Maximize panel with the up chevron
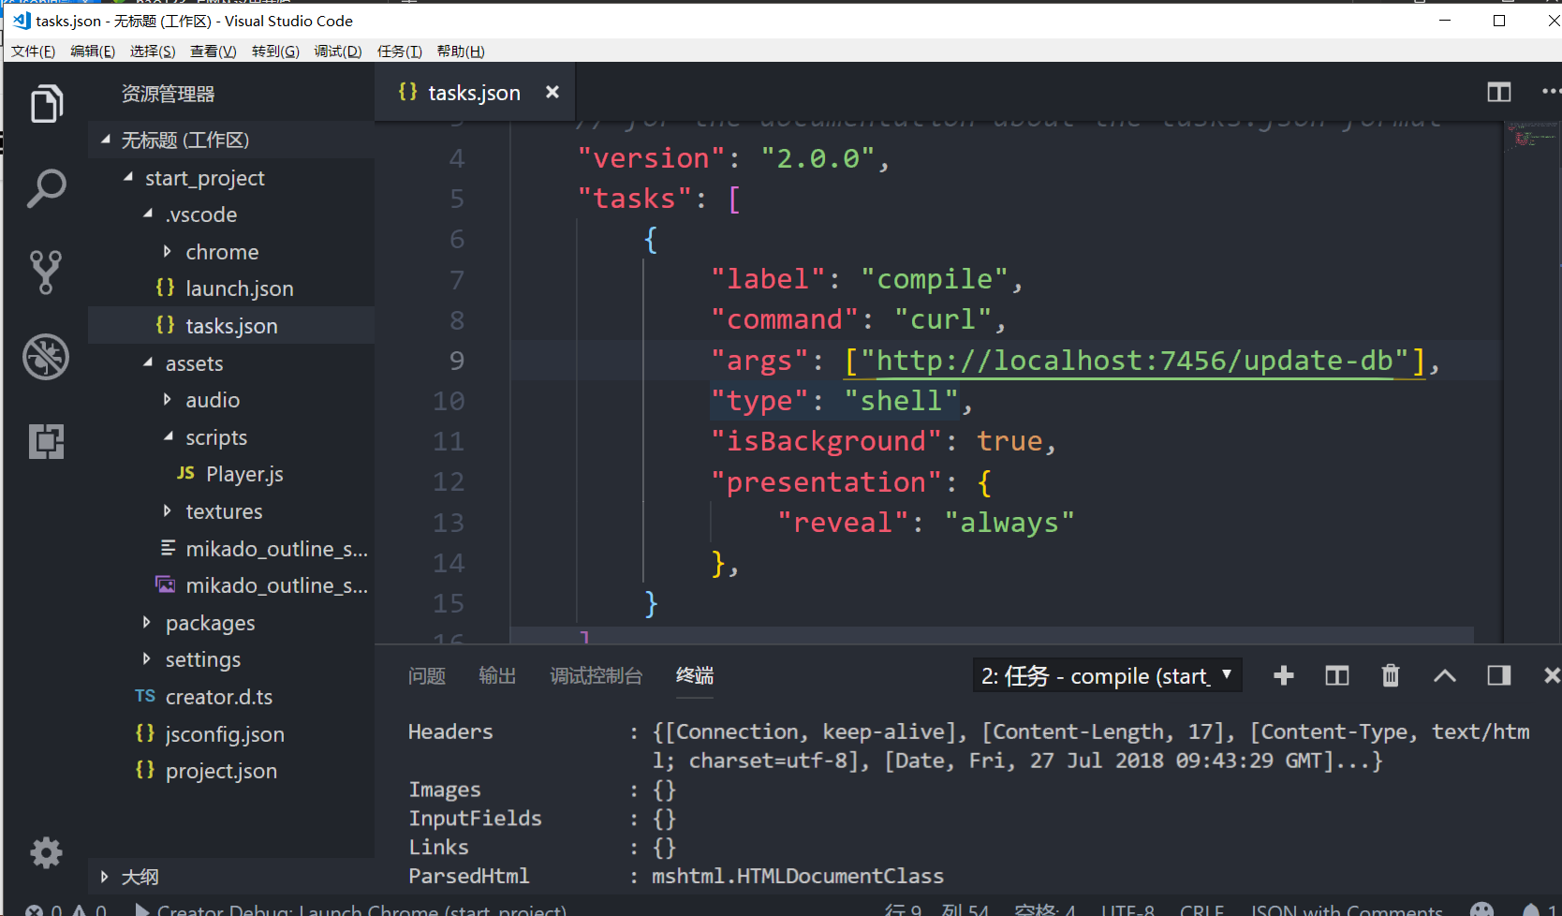Viewport: 1562px width, 916px height. [x=1445, y=675]
